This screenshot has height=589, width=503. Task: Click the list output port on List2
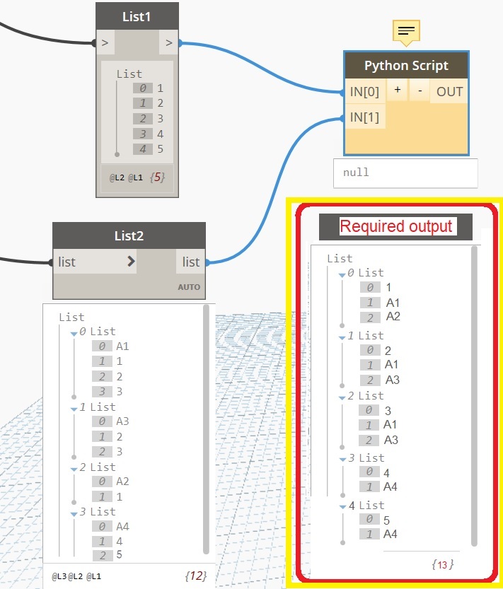click(191, 262)
